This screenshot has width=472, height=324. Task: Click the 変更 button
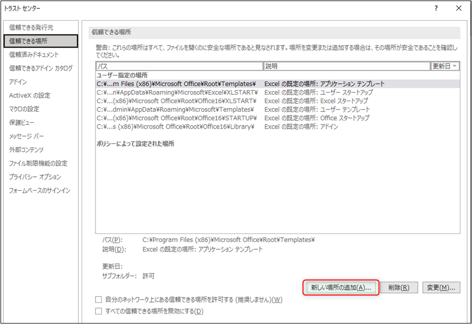[441, 287]
